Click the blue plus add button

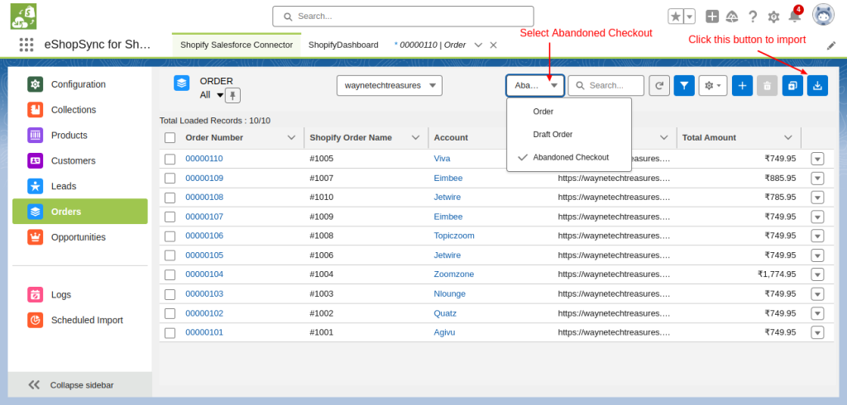[x=742, y=85]
